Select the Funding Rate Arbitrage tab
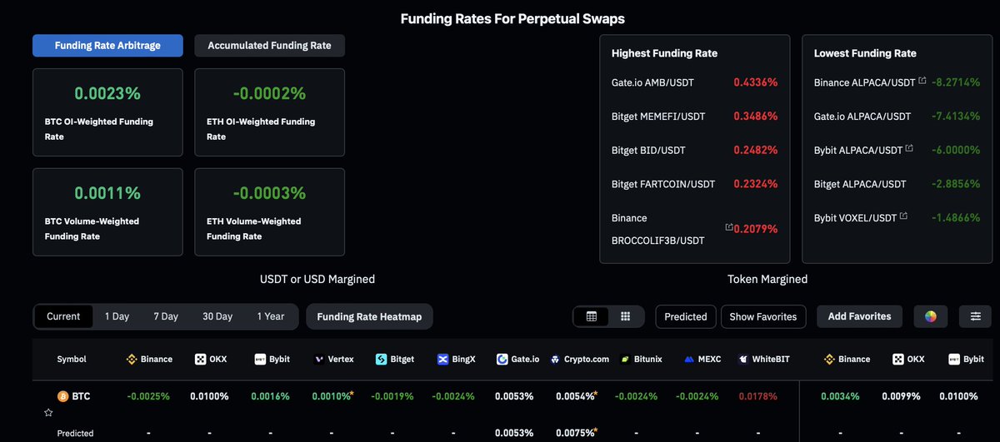 [x=107, y=46]
